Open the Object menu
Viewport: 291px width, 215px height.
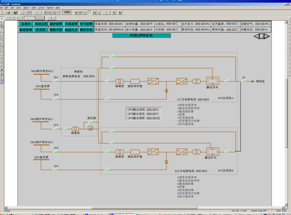click(x=26, y=8)
